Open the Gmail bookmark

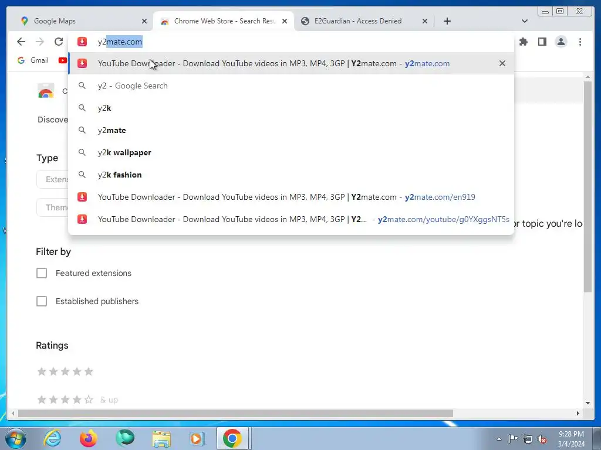pos(33,60)
